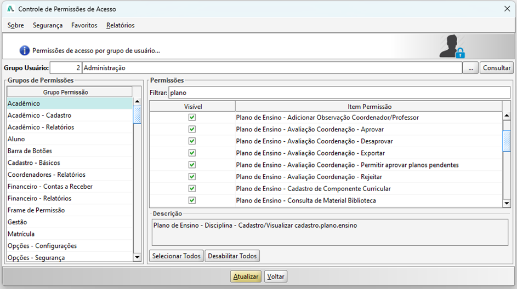Screen dimensions: 517x289
Task: Click the Grupo Permissão column header
Action: point(70,92)
